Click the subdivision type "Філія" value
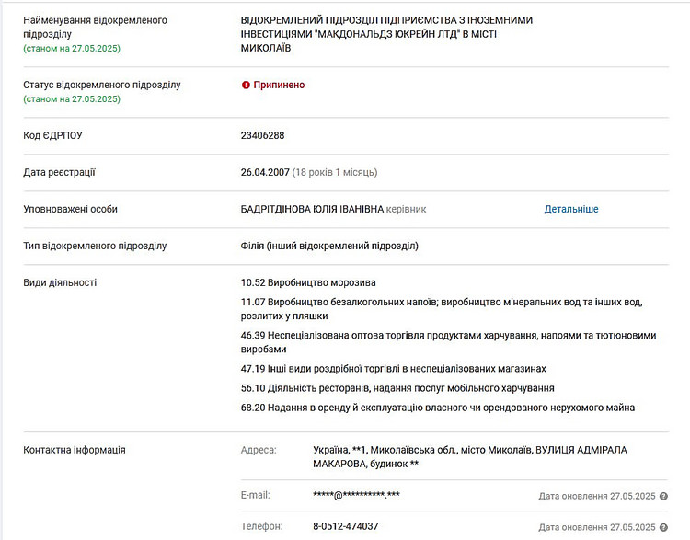 point(329,246)
